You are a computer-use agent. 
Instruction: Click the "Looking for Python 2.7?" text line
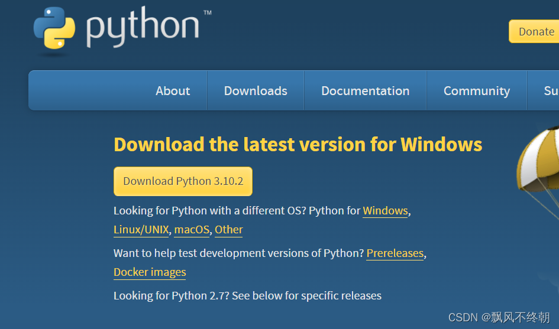[247, 295]
